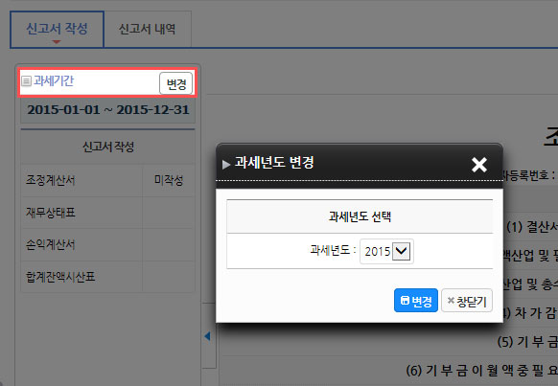
Task: Click the 미작성 status for 조정계산서
Action: [x=169, y=180]
